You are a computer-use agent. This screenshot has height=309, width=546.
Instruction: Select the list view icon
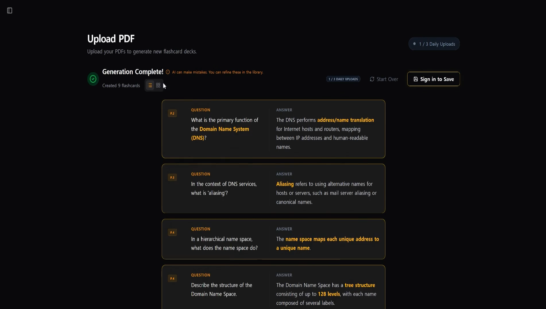150,85
